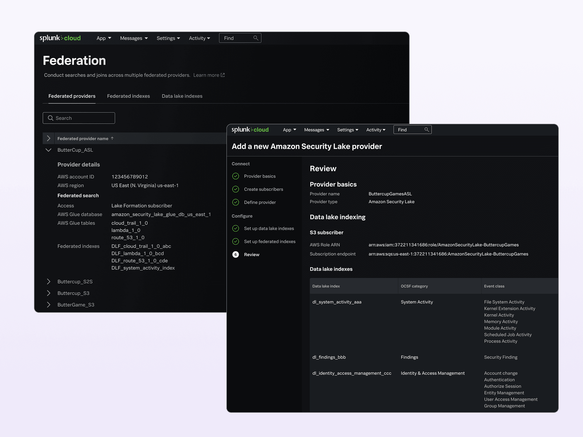Open the Activity menu in the wizard window
583x437 pixels.
(376, 130)
